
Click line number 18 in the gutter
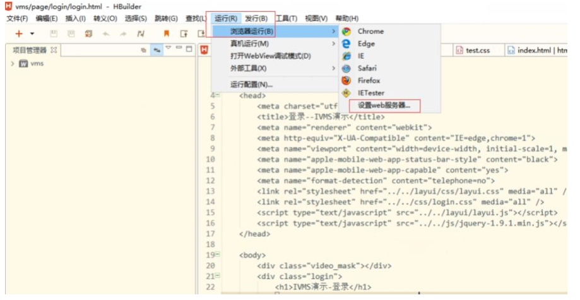point(210,244)
